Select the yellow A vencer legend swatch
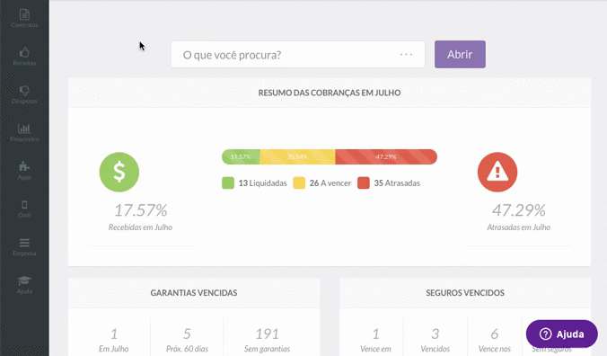The image size is (607, 356). 299,182
